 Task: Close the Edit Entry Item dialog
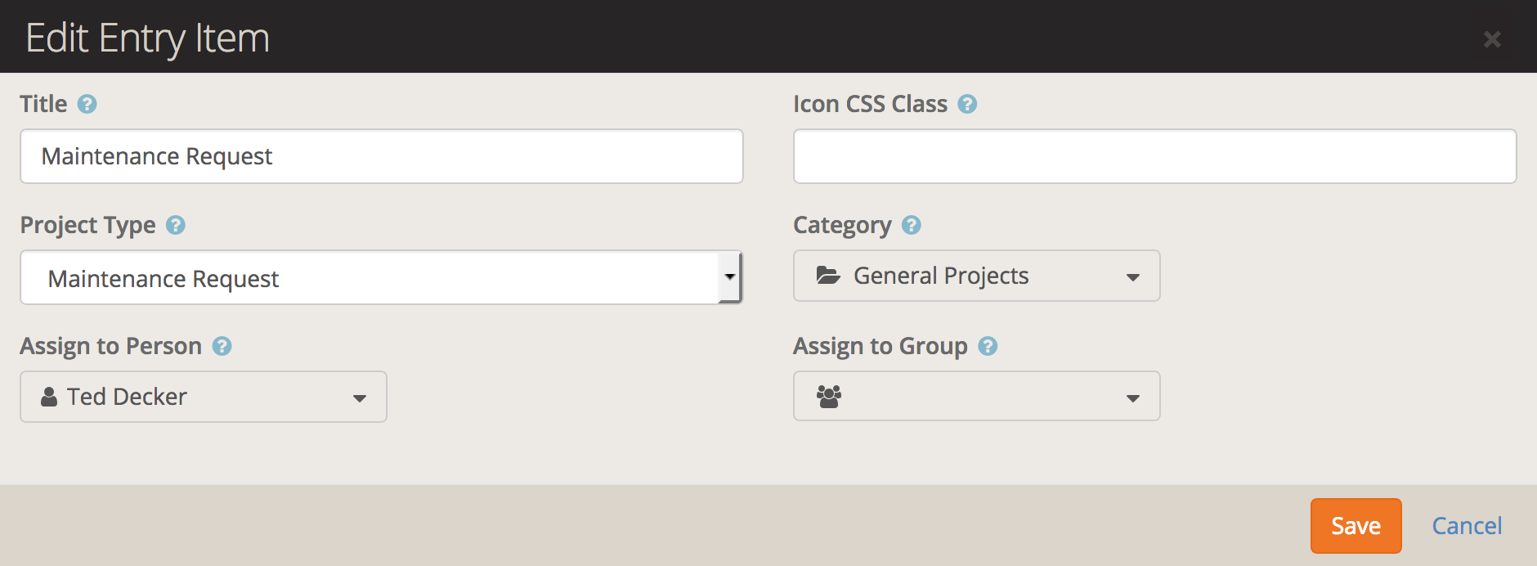[1492, 38]
